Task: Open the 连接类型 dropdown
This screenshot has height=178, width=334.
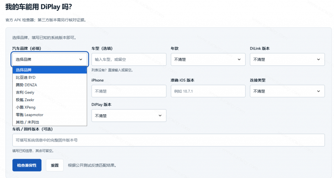Action: coord(287,91)
